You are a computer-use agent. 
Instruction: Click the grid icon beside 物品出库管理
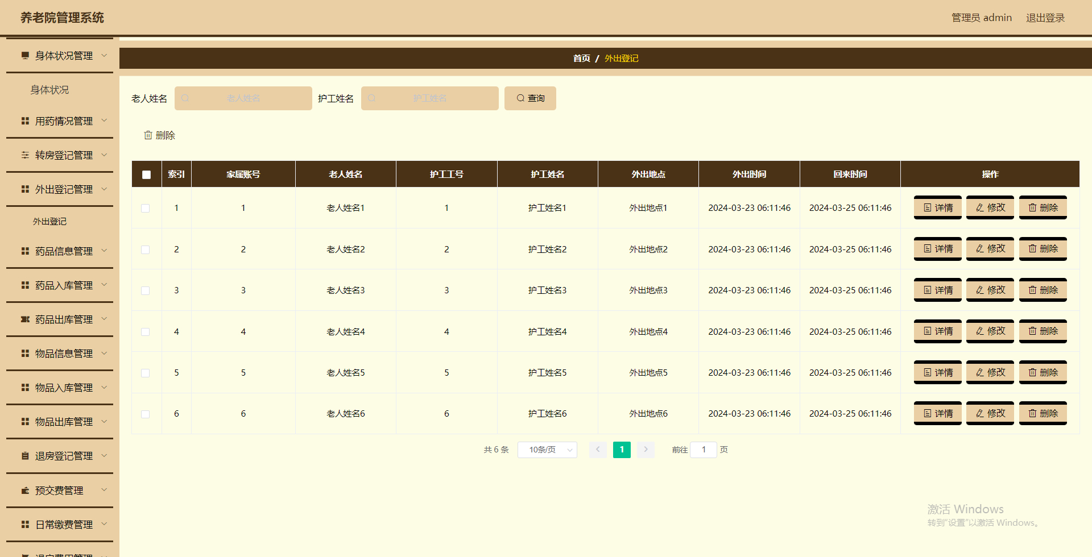(x=25, y=421)
